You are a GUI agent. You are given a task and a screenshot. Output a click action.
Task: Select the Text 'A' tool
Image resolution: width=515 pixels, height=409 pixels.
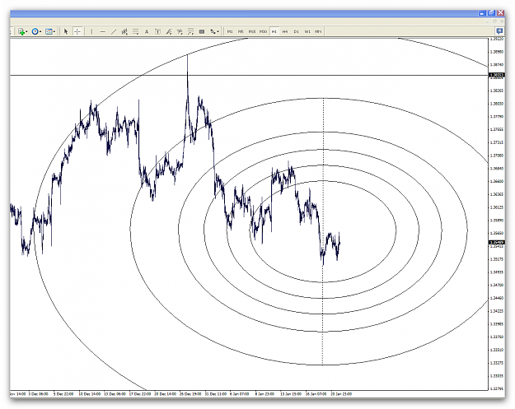pos(147,31)
